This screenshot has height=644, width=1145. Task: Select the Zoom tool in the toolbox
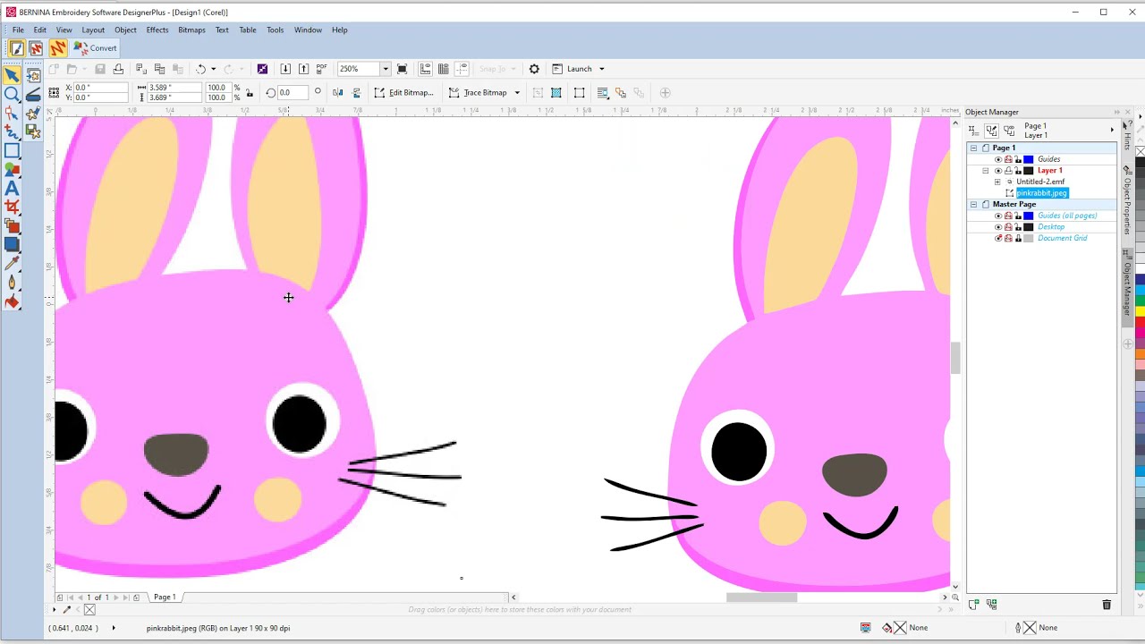click(12, 94)
